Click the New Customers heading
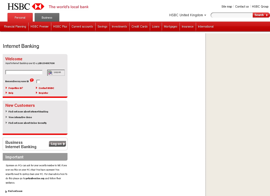The image size is (270, 196). coord(20,105)
